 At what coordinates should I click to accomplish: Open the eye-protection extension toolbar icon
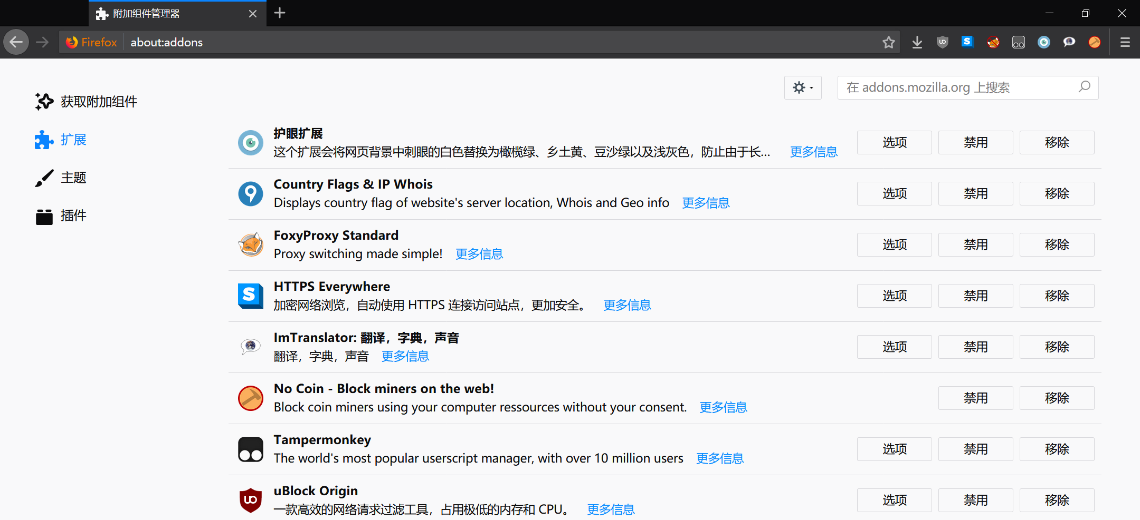tap(1044, 42)
